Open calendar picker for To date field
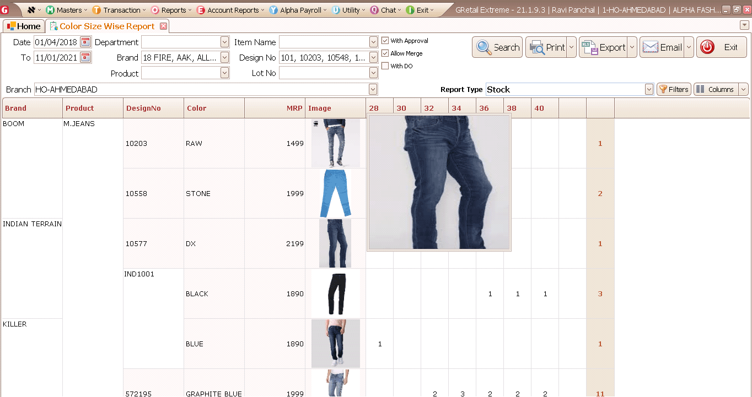Viewport: 752px width, 397px height. tap(85, 57)
